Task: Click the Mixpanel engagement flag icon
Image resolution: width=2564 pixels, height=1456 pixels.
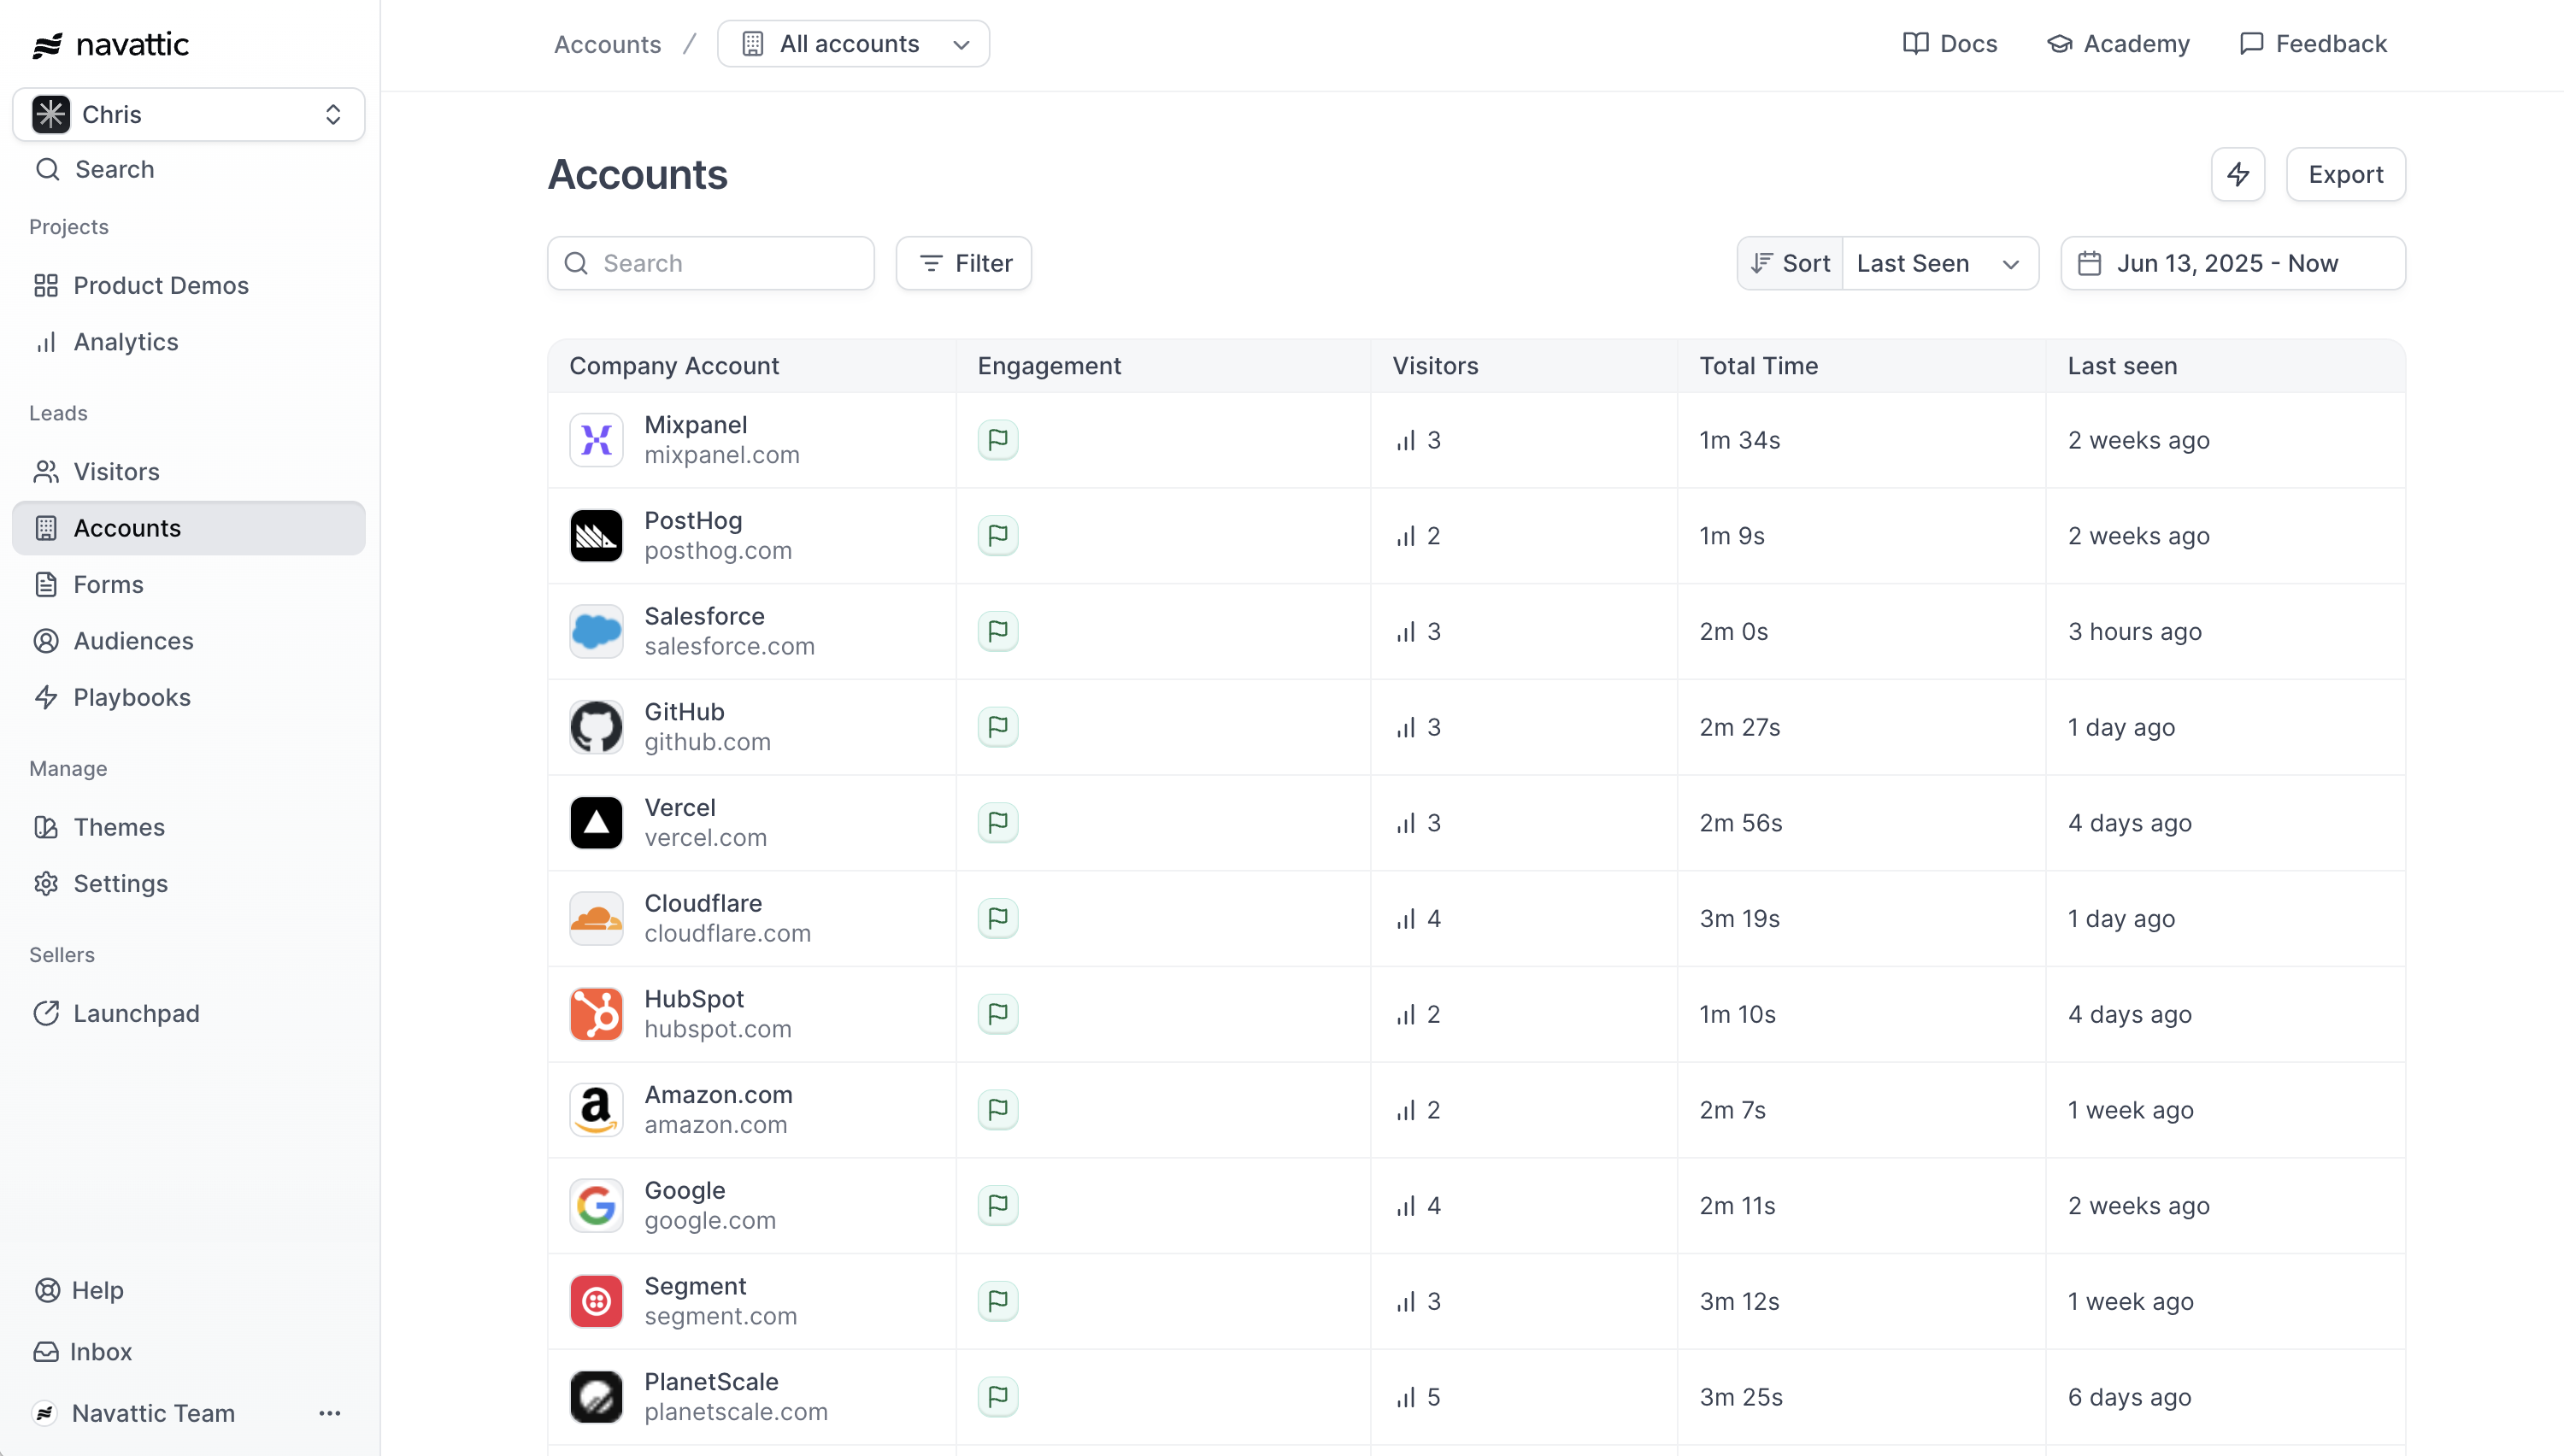Action: 997,440
